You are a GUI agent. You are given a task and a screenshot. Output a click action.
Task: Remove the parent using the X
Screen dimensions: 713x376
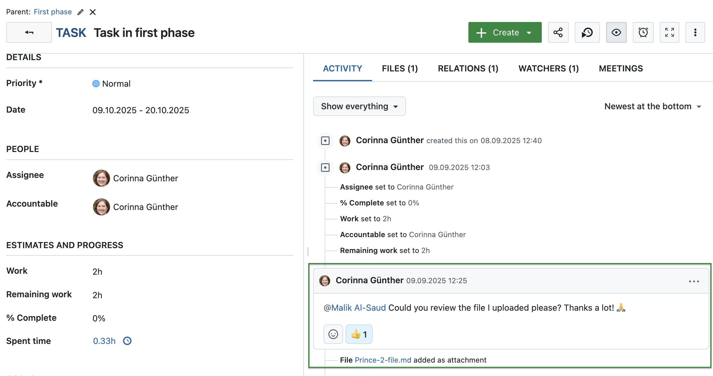(93, 12)
